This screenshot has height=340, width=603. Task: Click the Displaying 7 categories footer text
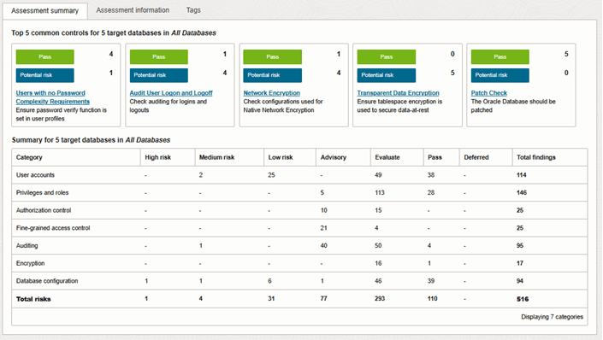point(553,317)
